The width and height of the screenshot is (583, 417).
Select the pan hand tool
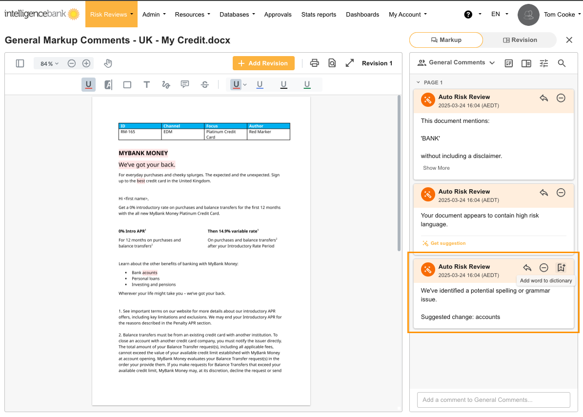pyautogui.click(x=108, y=63)
